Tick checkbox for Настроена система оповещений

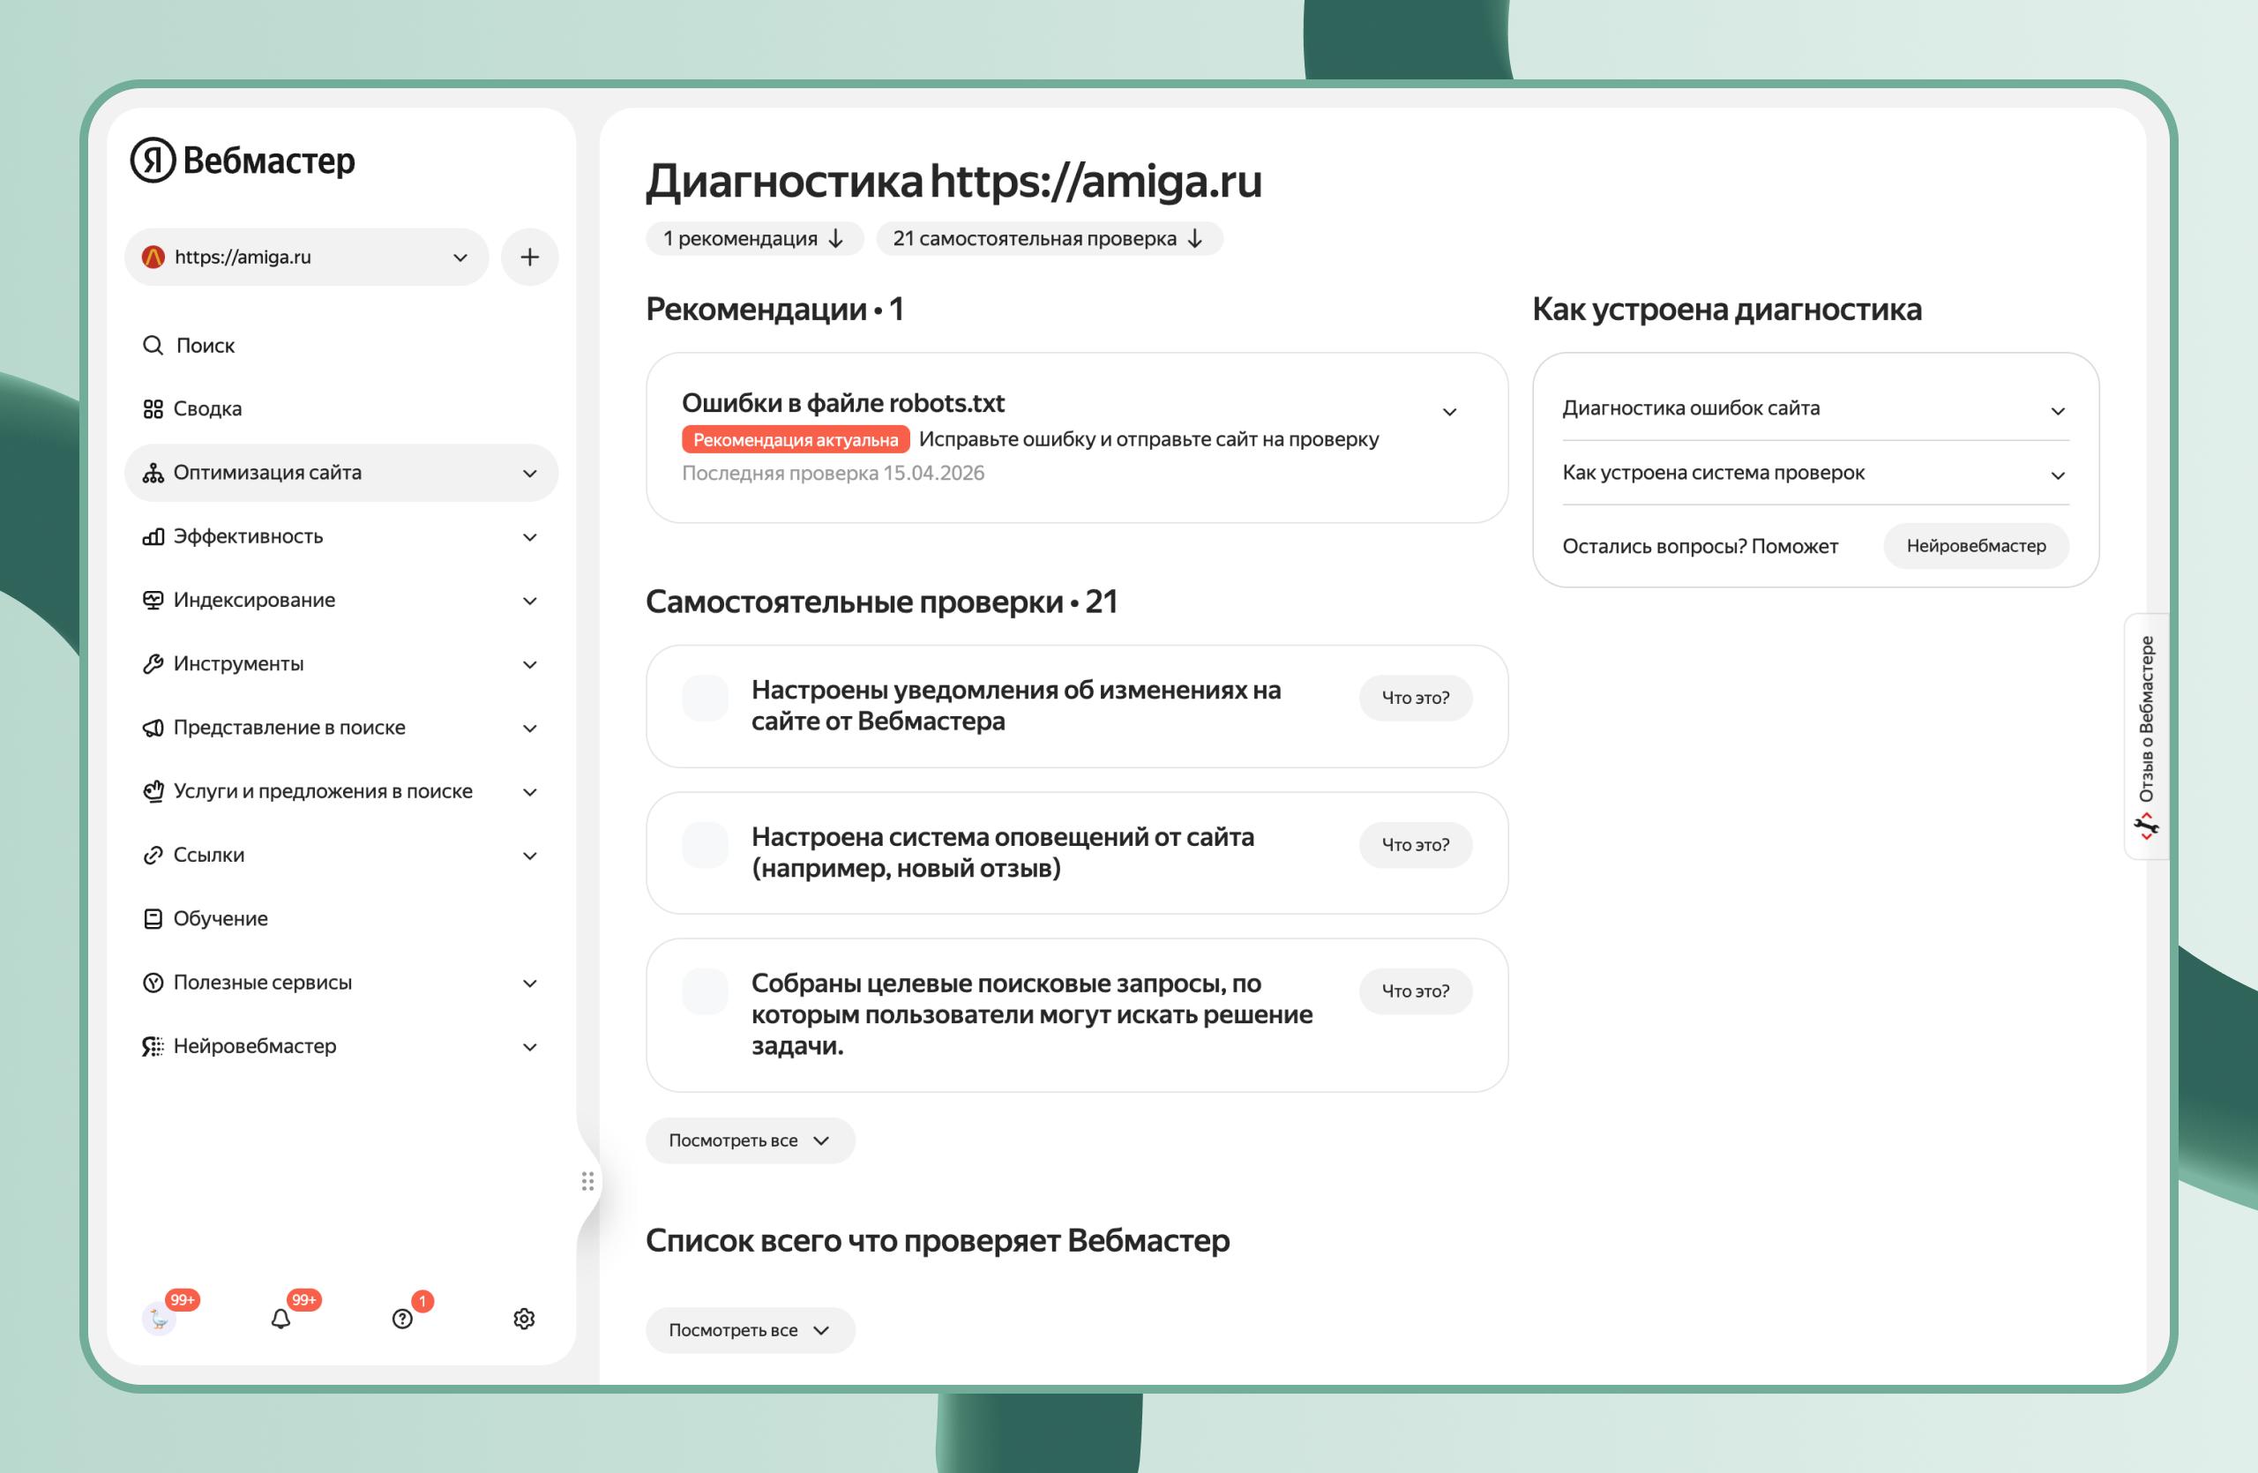[705, 845]
